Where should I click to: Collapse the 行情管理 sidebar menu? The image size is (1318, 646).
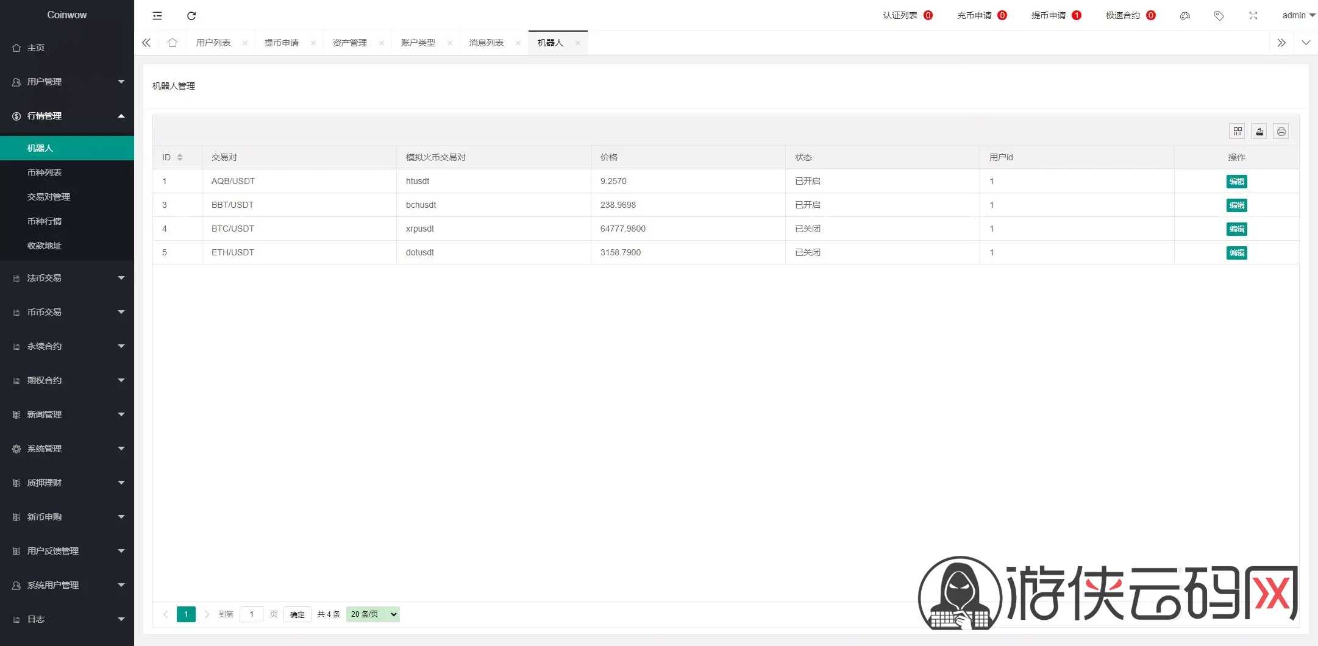coord(67,116)
